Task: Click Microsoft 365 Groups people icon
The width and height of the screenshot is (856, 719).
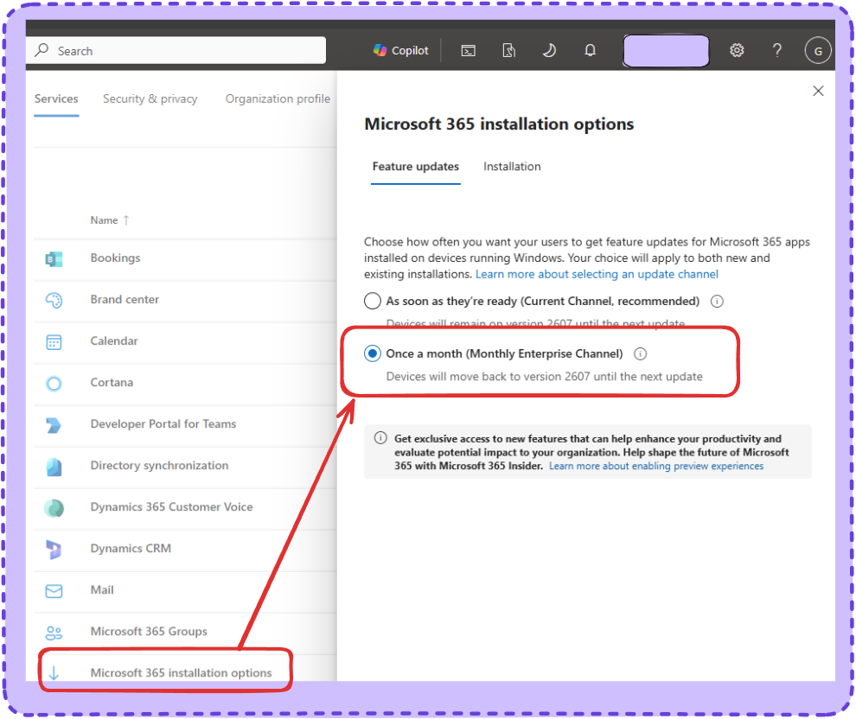Action: pos(54,633)
